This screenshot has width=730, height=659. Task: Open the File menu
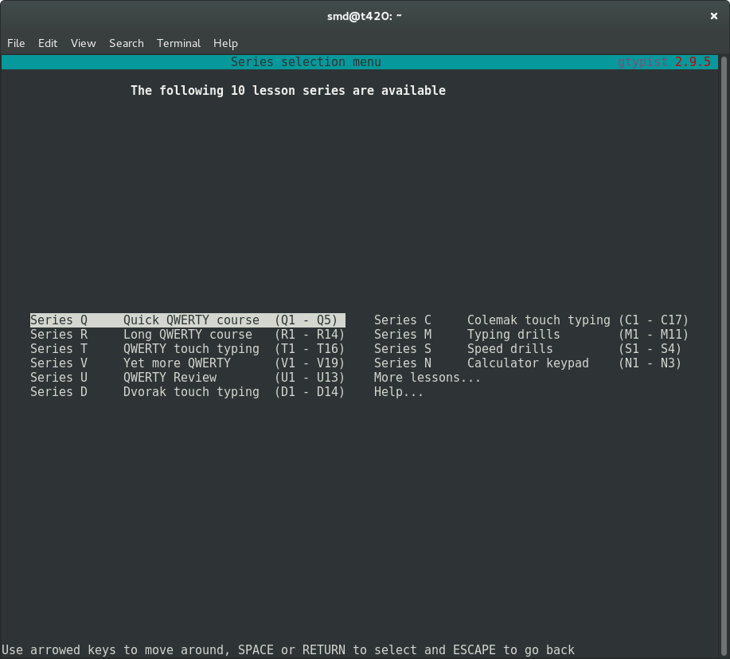pos(16,43)
